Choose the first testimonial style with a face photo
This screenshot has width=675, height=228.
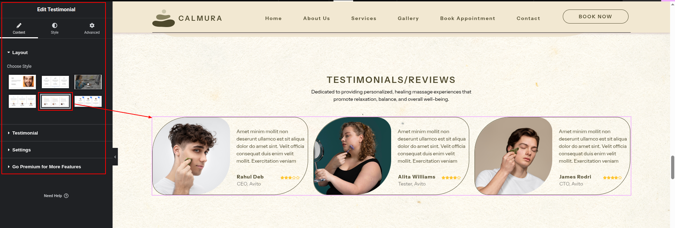click(22, 82)
